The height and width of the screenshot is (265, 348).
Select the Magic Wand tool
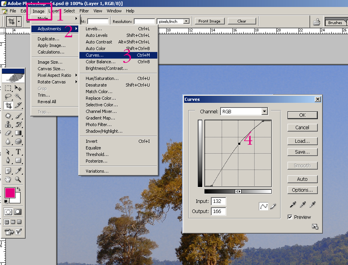[18, 97]
